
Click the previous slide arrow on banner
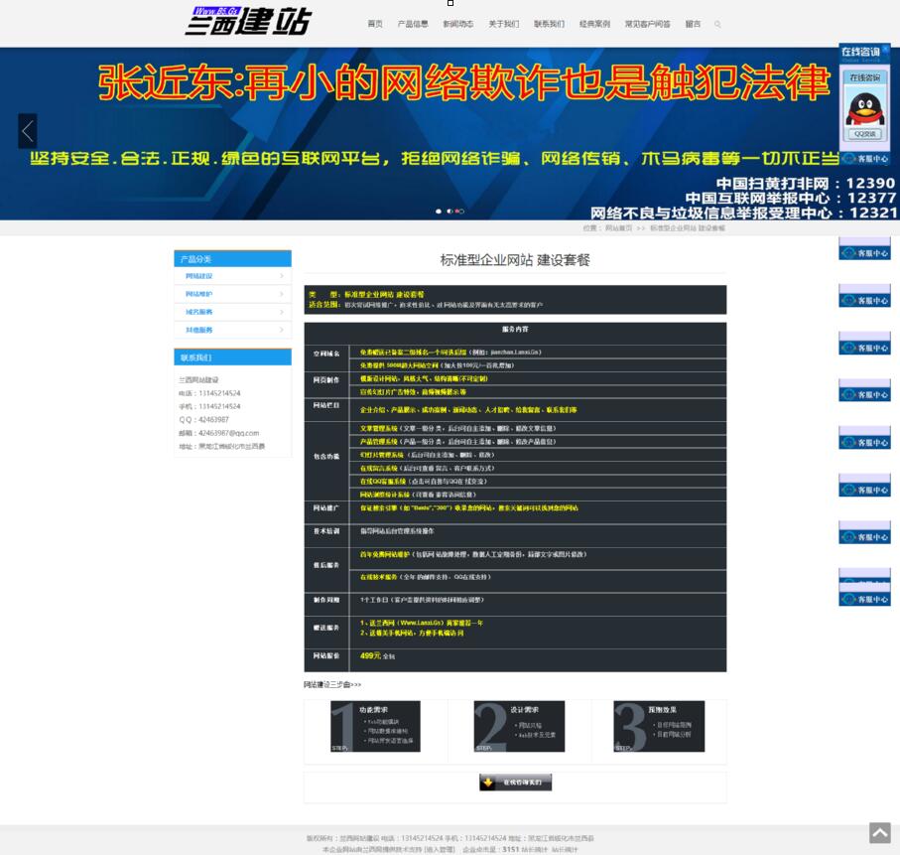(x=28, y=131)
